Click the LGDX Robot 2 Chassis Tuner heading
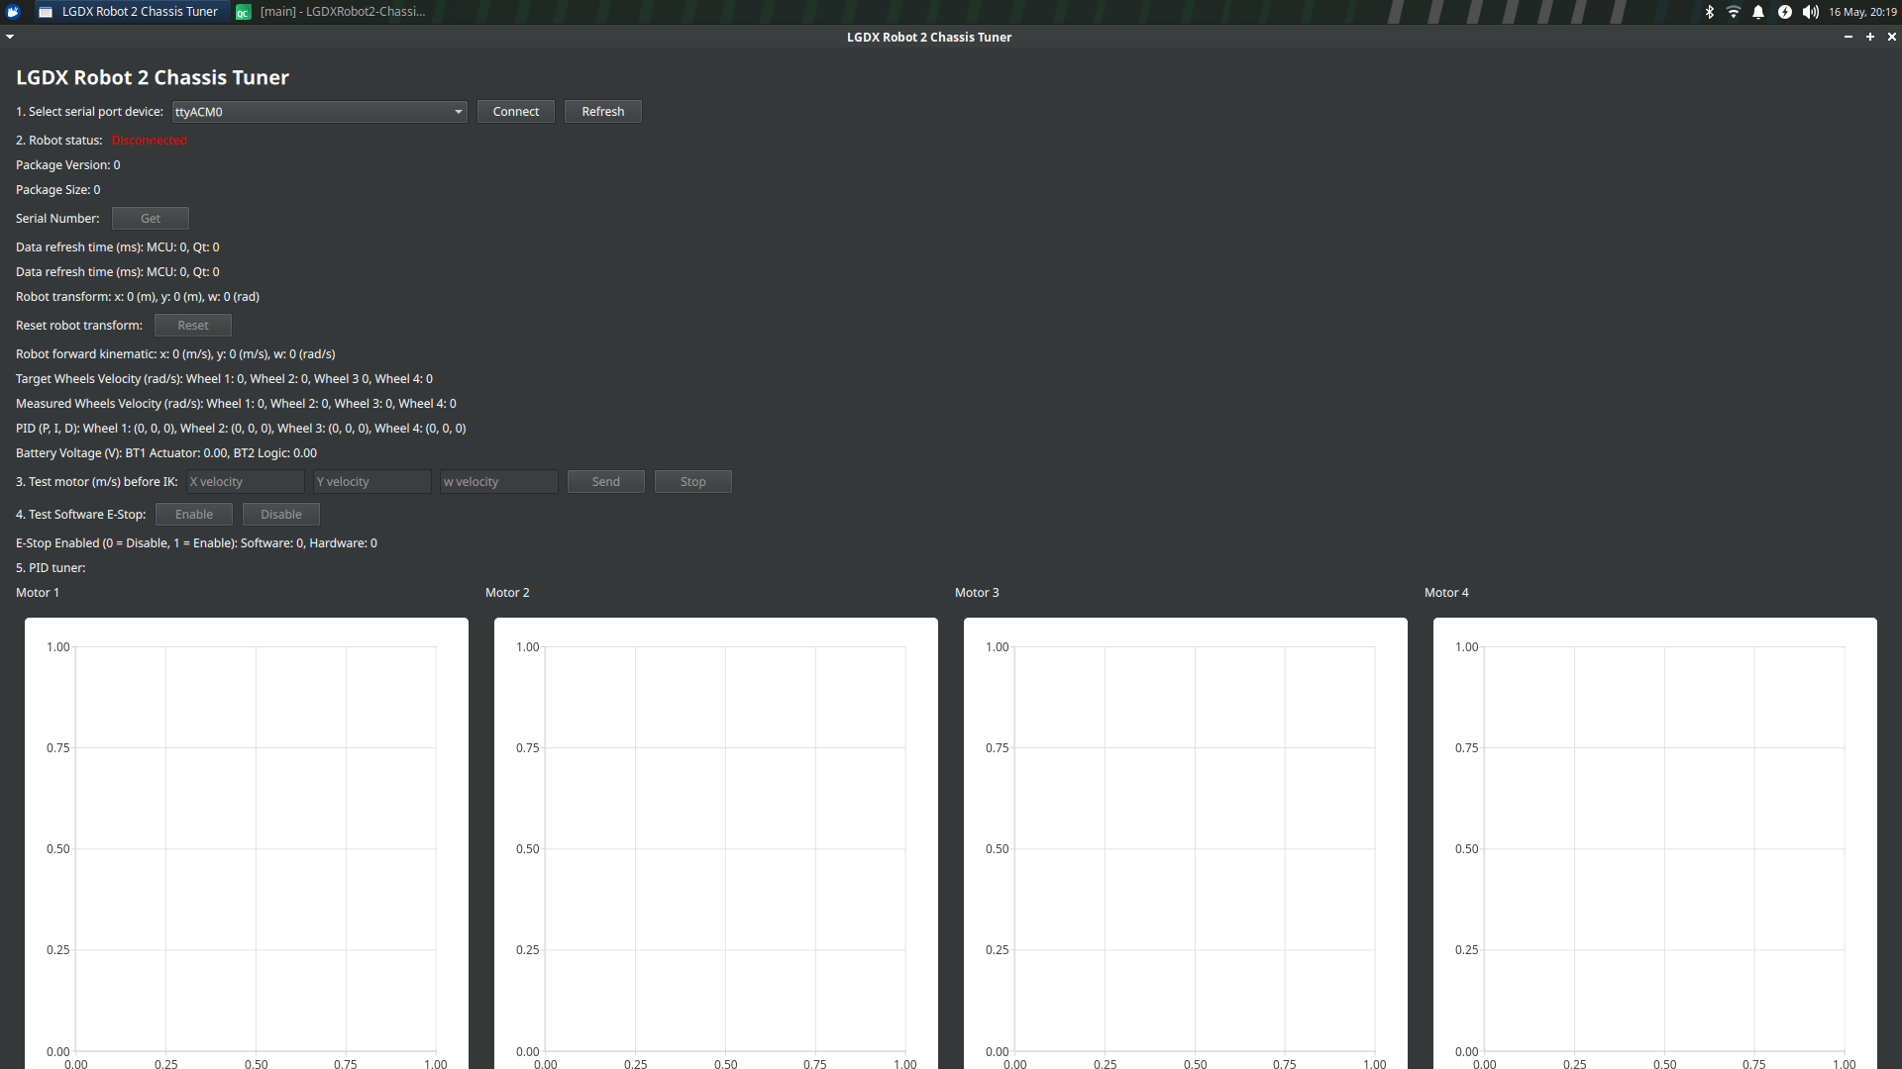1902x1069 pixels. coord(153,78)
